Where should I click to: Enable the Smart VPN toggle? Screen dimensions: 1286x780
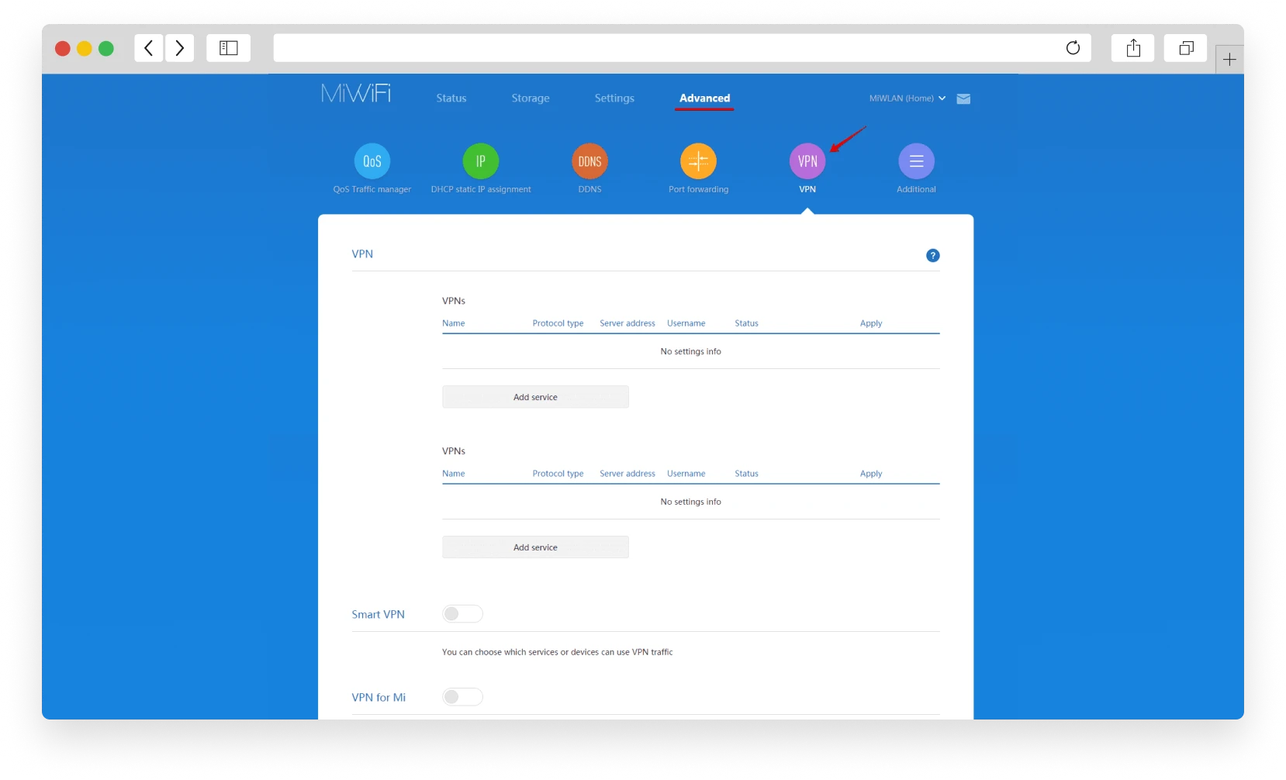pos(462,614)
